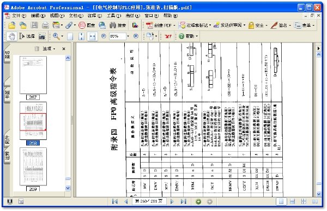Select the Snapshot camera tool
This screenshot has height=211, width=327.
click(x=42, y=36)
